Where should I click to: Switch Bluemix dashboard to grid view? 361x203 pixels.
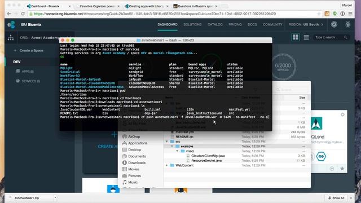pos(296,37)
